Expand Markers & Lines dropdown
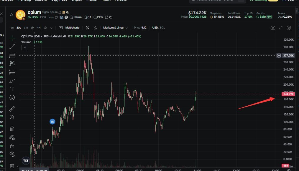This screenshot has width=299, height=171. pyautogui.click(x=116, y=28)
